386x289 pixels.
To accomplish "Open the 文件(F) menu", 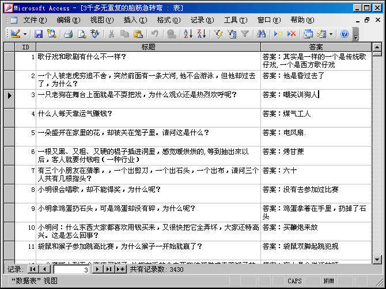I will (x=35, y=20).
